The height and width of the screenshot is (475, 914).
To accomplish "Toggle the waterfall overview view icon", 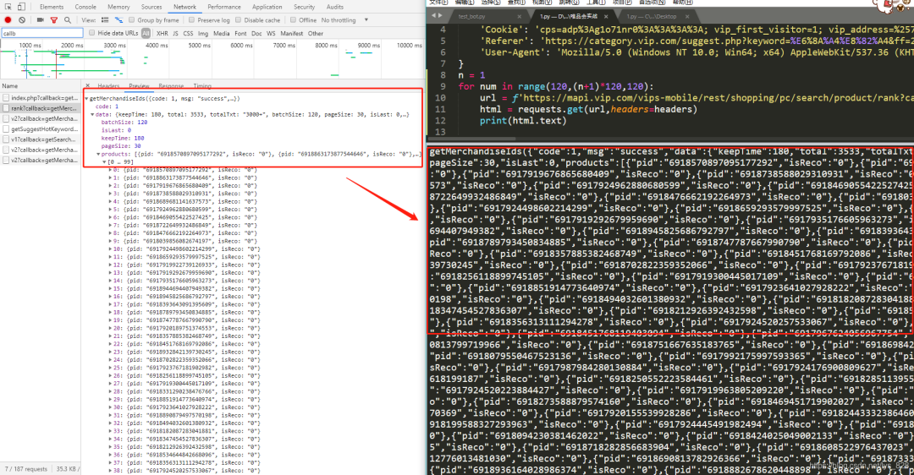I will click(x=119, y=19).
